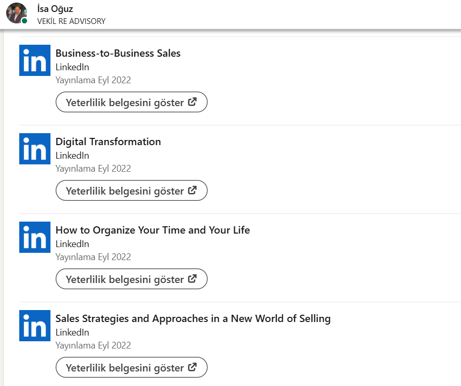This screenshot has height=386, width=461.
Task: Open İsa Oğuz profile photo
Action: point(16,13)
